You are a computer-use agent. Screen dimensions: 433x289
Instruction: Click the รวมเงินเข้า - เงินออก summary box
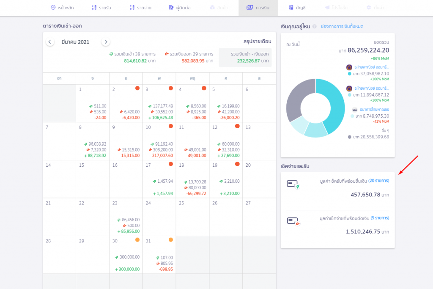point(245,58)
